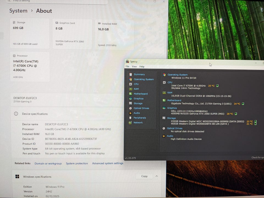
Task: Open the Storage 699 GB card
Action: click(x=30, y=33)
